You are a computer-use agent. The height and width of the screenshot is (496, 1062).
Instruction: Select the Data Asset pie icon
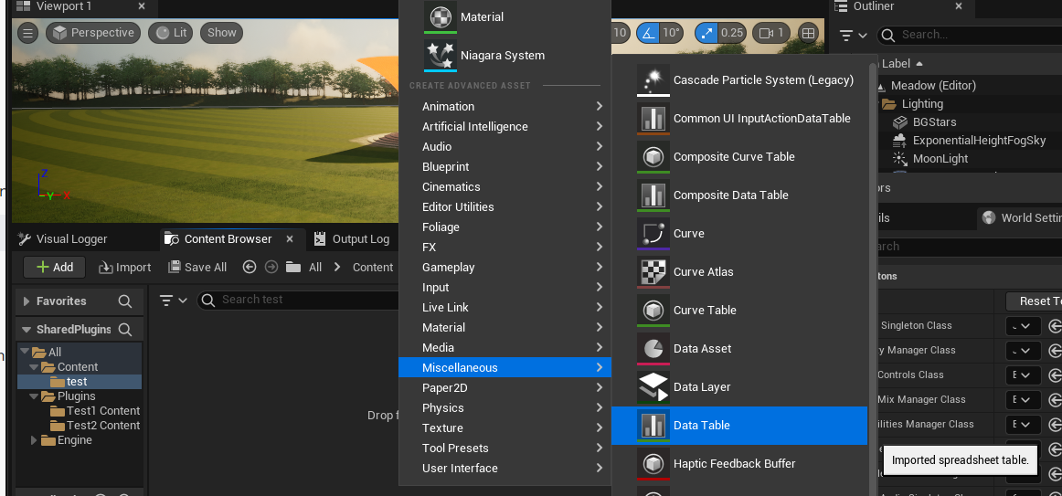click(653, 349)
